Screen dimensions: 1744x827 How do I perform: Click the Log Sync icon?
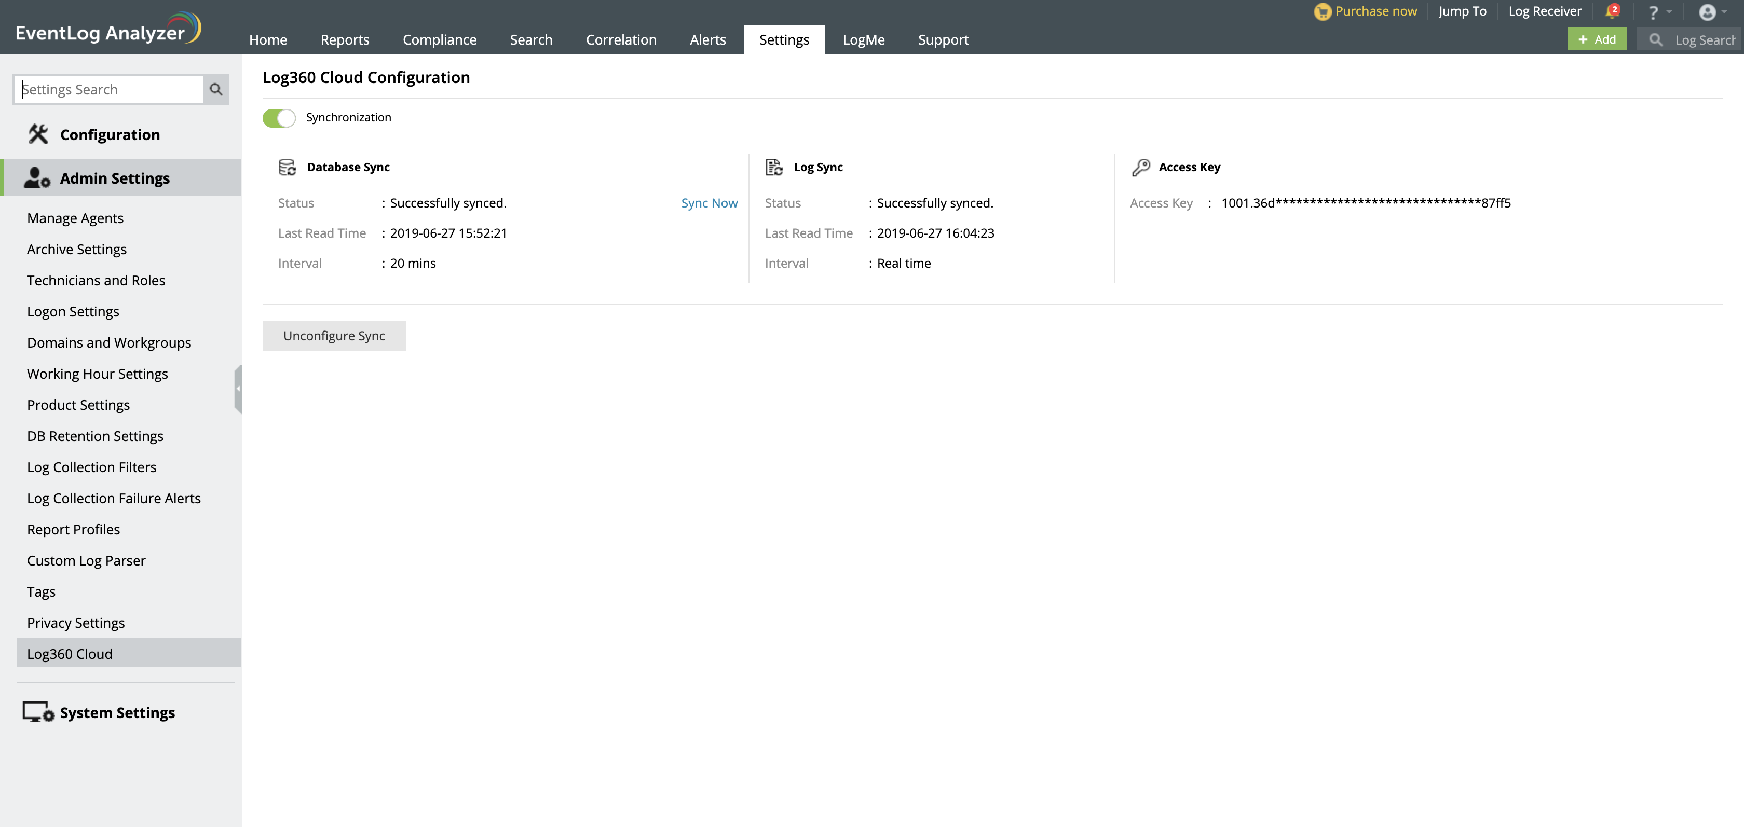point(774,167)
